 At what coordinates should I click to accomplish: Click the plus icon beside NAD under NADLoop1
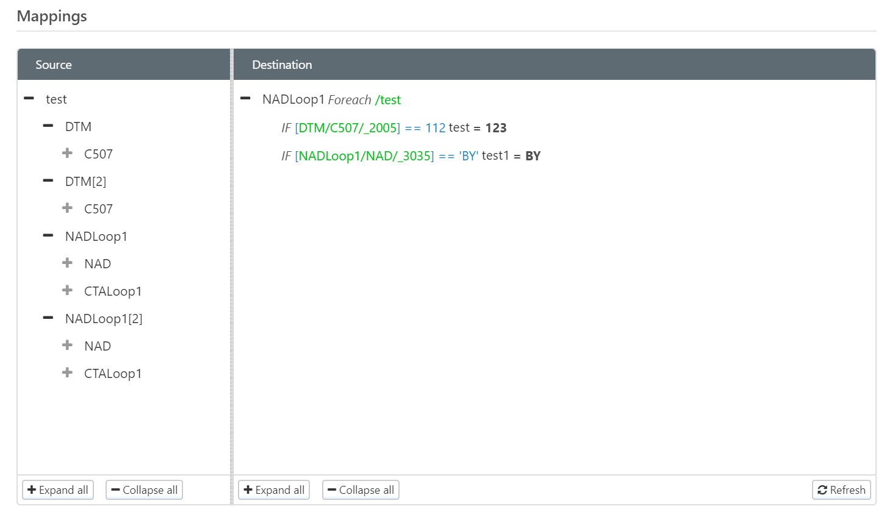click(x=67, y=263)
